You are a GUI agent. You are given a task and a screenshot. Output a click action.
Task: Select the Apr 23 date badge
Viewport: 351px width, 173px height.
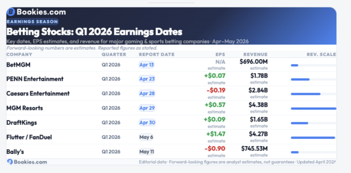147,79
